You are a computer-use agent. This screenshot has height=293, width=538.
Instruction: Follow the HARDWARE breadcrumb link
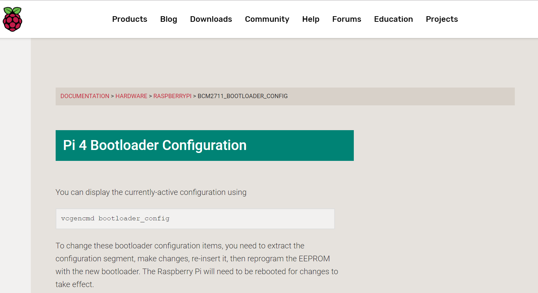point(131,96)
